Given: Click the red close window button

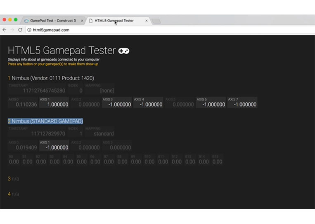Looking at the screenshot, I should 4,19.
